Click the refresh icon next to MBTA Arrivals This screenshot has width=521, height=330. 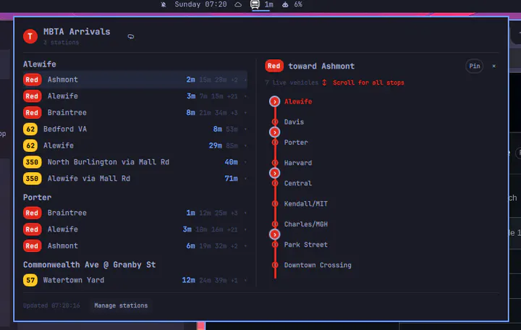click(131, 36)
